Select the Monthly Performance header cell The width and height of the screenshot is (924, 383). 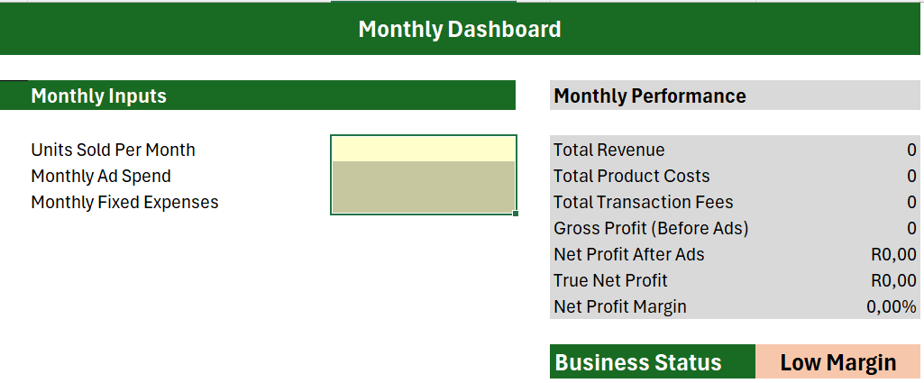650,96
